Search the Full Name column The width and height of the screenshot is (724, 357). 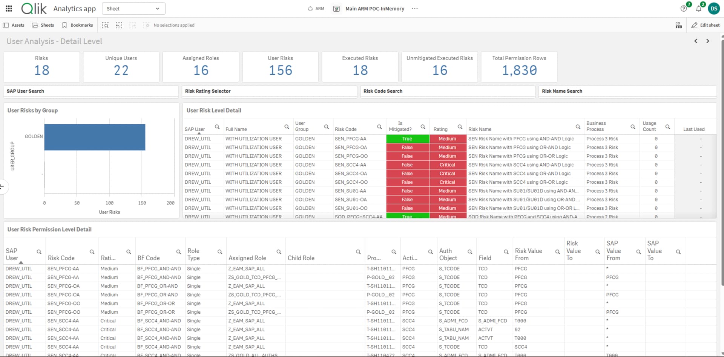click(287, 127)
